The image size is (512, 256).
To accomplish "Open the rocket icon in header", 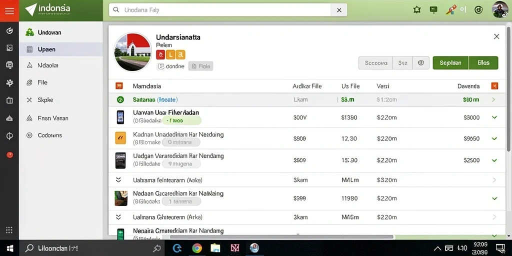I will coord(451,10).
